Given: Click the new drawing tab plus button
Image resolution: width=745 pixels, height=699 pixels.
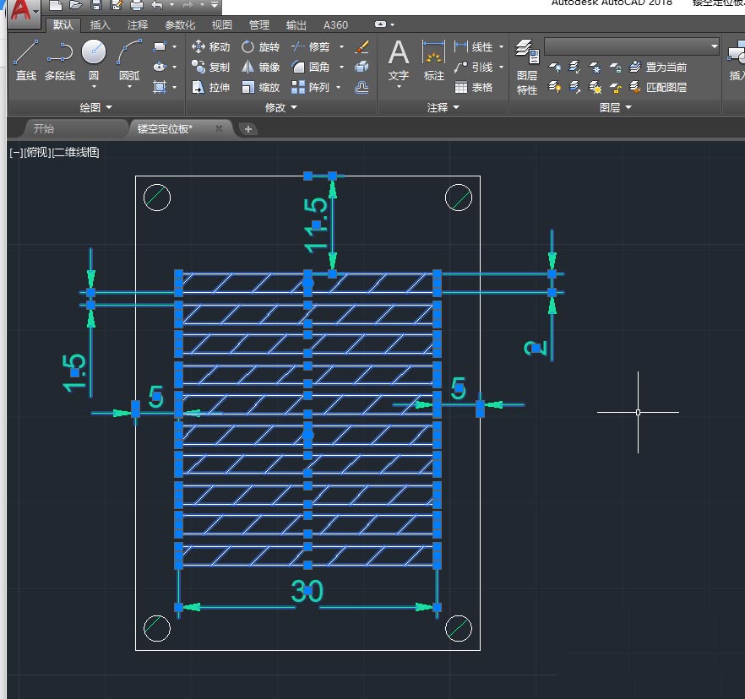Looking at the screenshot, I should [248, 129].
